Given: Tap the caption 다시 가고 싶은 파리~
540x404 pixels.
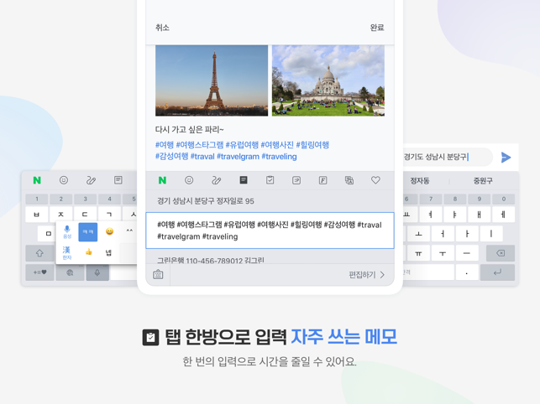Looking at the screenshot, I should pos(190,130).
